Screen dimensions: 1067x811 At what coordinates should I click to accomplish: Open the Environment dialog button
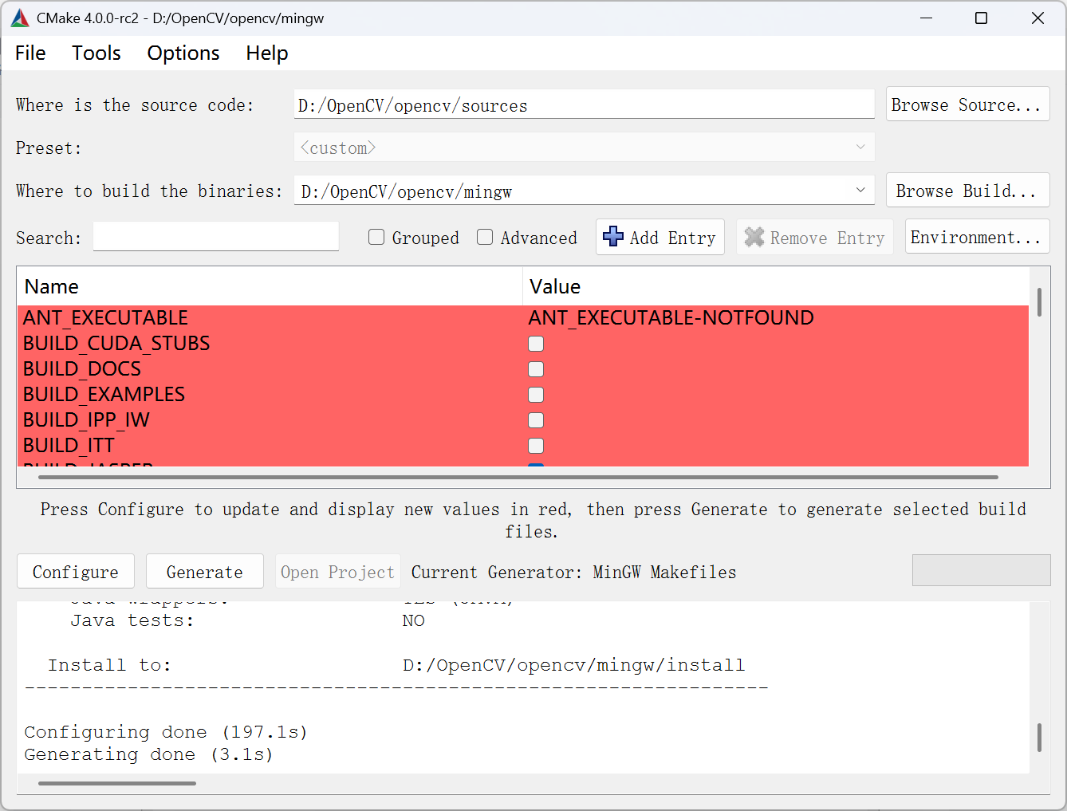click(977, 237)
